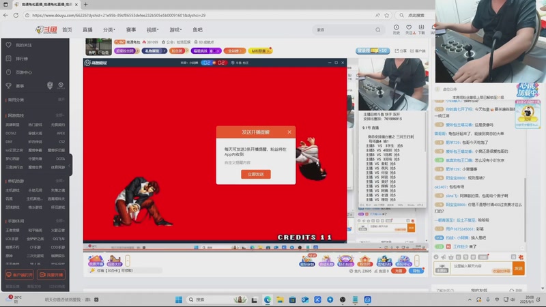Open 赛事 trophy entry in sidebar

(20, 86)
